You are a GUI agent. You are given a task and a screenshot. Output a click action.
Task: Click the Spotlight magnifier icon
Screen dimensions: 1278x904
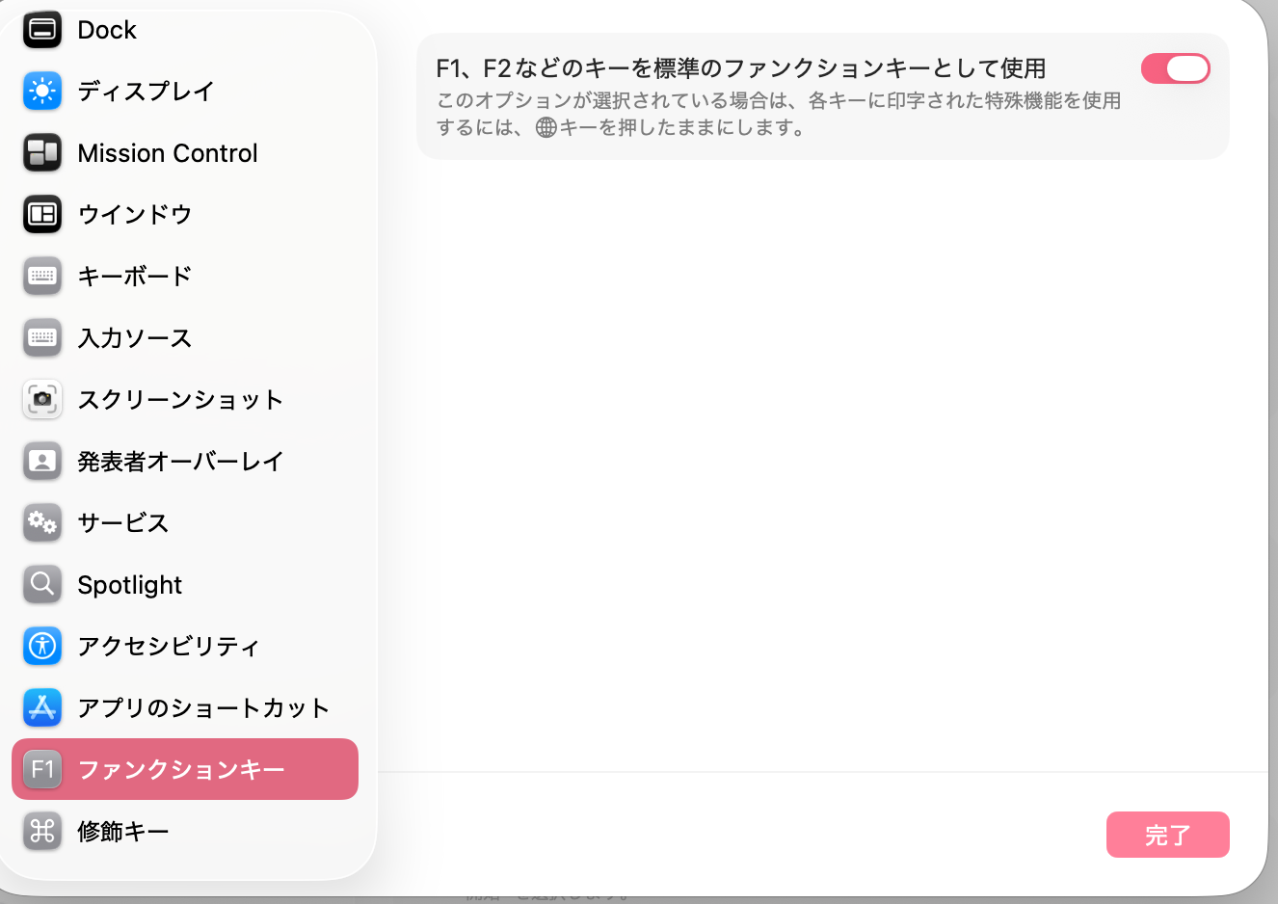[42, 584]
